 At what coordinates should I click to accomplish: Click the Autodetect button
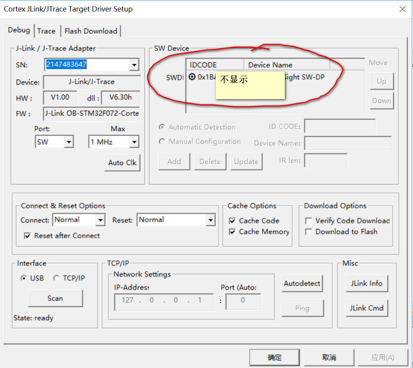(302, 284)
